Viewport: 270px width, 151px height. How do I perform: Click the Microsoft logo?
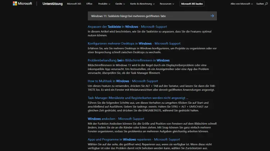pos(22,4)
